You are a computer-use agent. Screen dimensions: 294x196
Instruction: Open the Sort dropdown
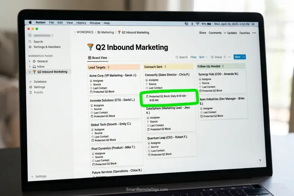(x=202, y=57)
